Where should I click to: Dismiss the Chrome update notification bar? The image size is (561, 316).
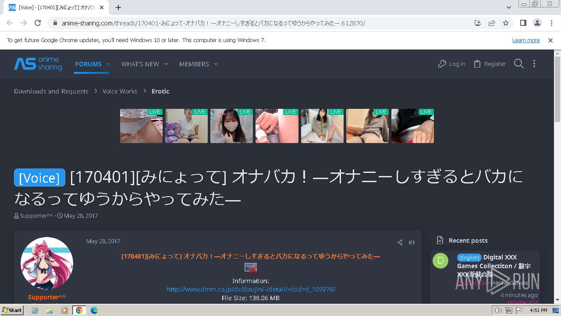pyautogui.click(x=550, y=40)
